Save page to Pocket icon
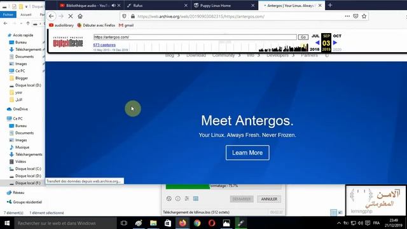The image size is (407, 229). pos(355,16)
